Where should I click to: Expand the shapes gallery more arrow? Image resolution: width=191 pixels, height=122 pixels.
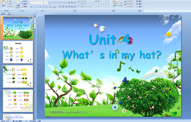click(x=111, y=6)
